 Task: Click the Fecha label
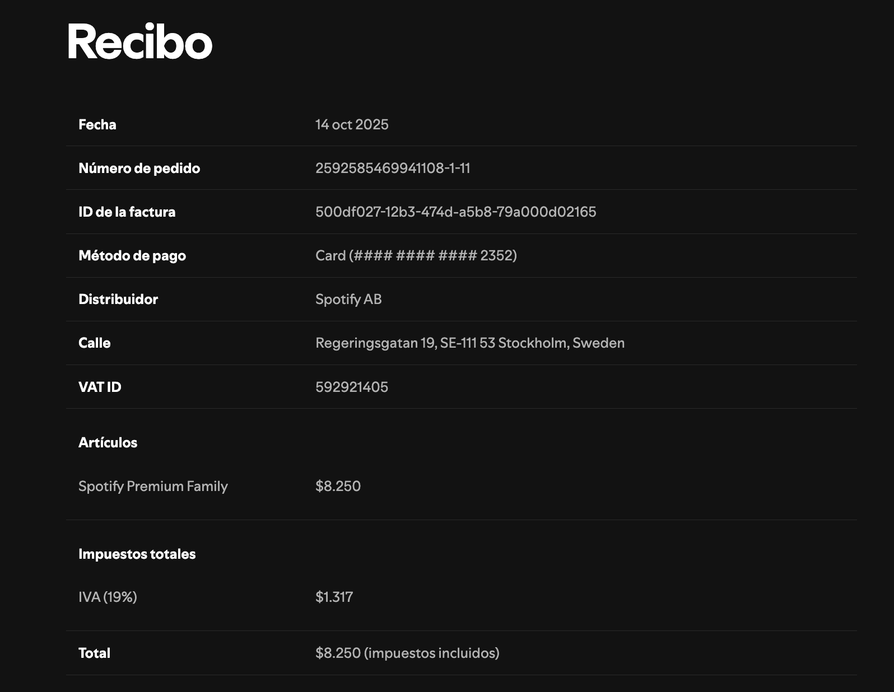click(x=97, y=124)
